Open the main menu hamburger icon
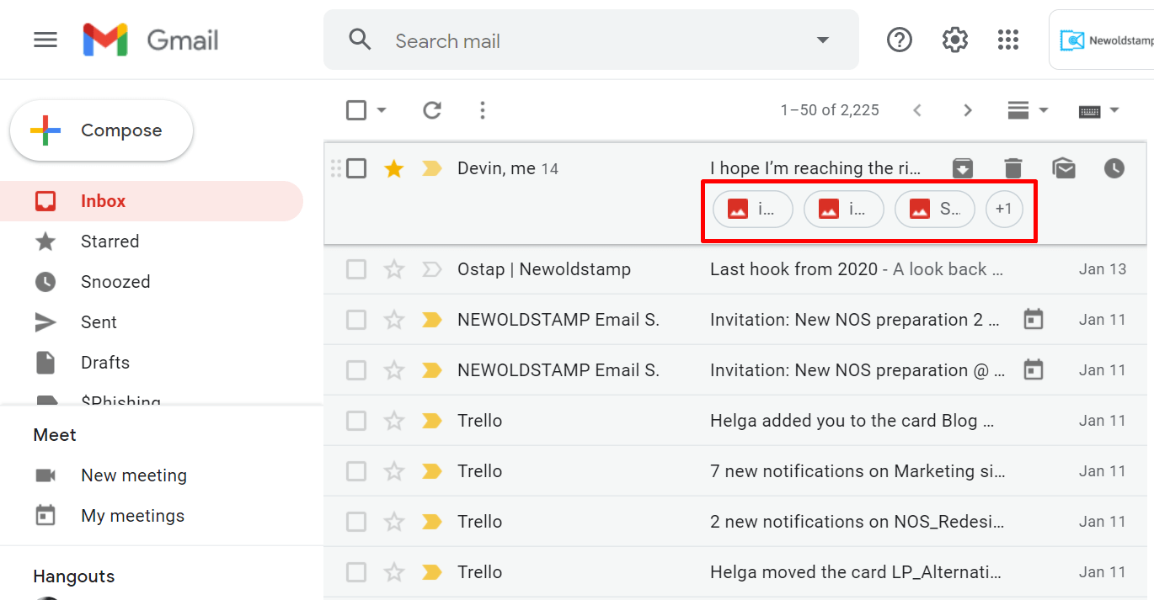 tap(45, 40)
